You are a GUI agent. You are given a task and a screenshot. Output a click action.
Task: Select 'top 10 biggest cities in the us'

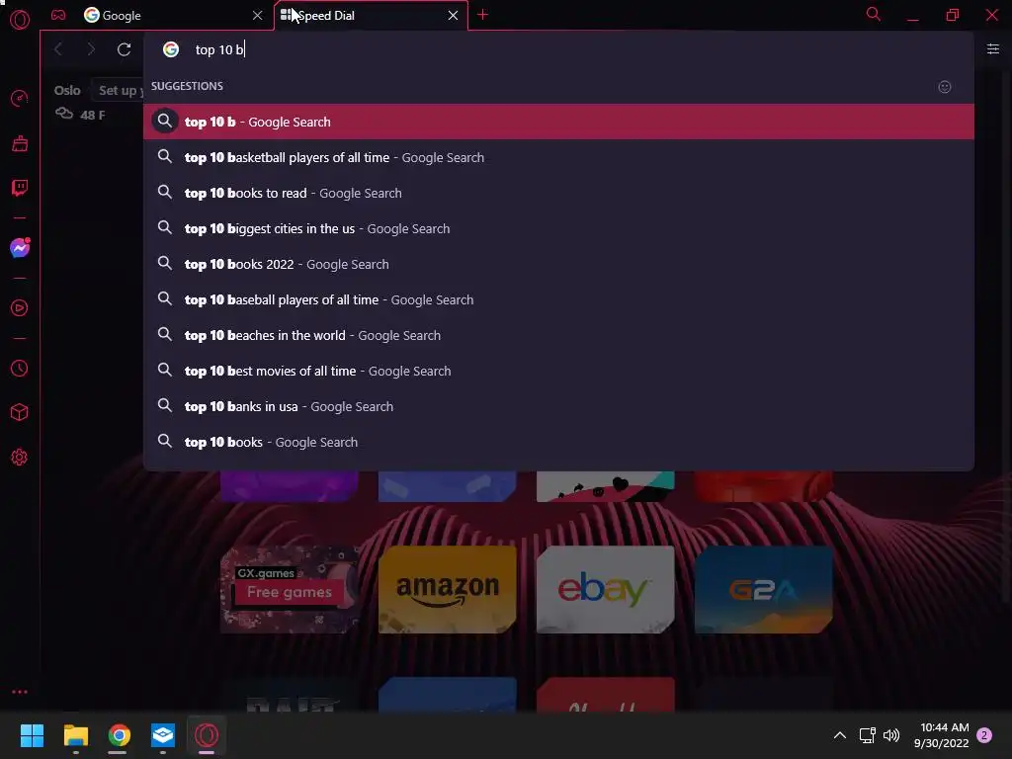(x=558, y=228)
